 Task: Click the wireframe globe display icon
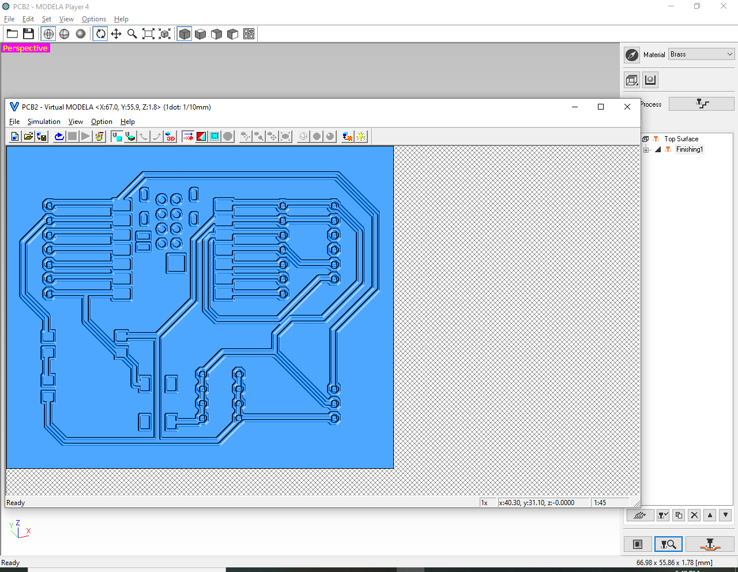48,33
